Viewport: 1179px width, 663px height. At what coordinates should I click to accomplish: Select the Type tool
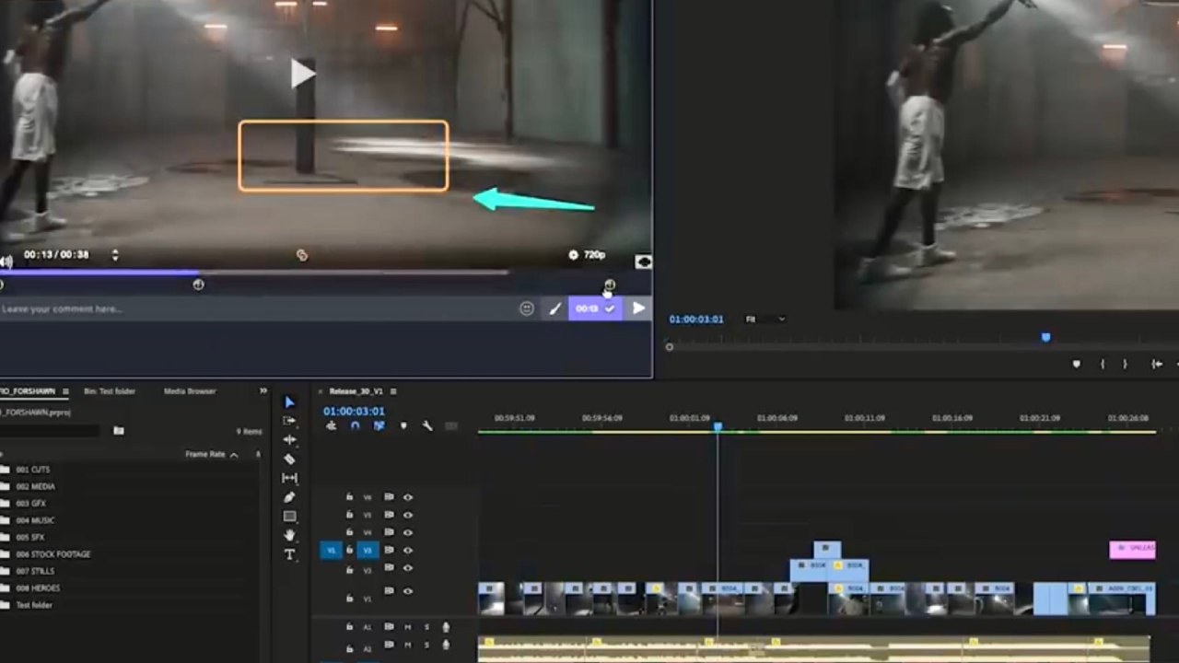click(289, 554)
